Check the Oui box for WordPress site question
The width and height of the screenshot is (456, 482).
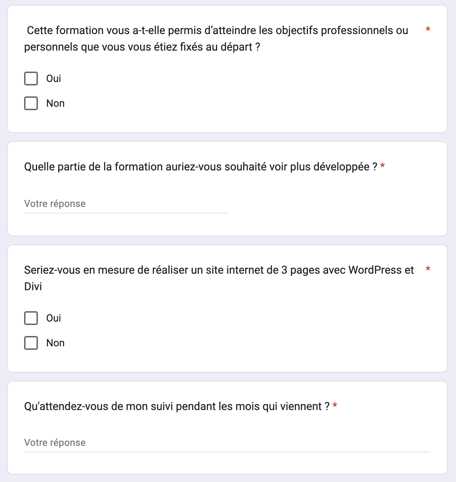pyautogui.click(x=31, y=318)
